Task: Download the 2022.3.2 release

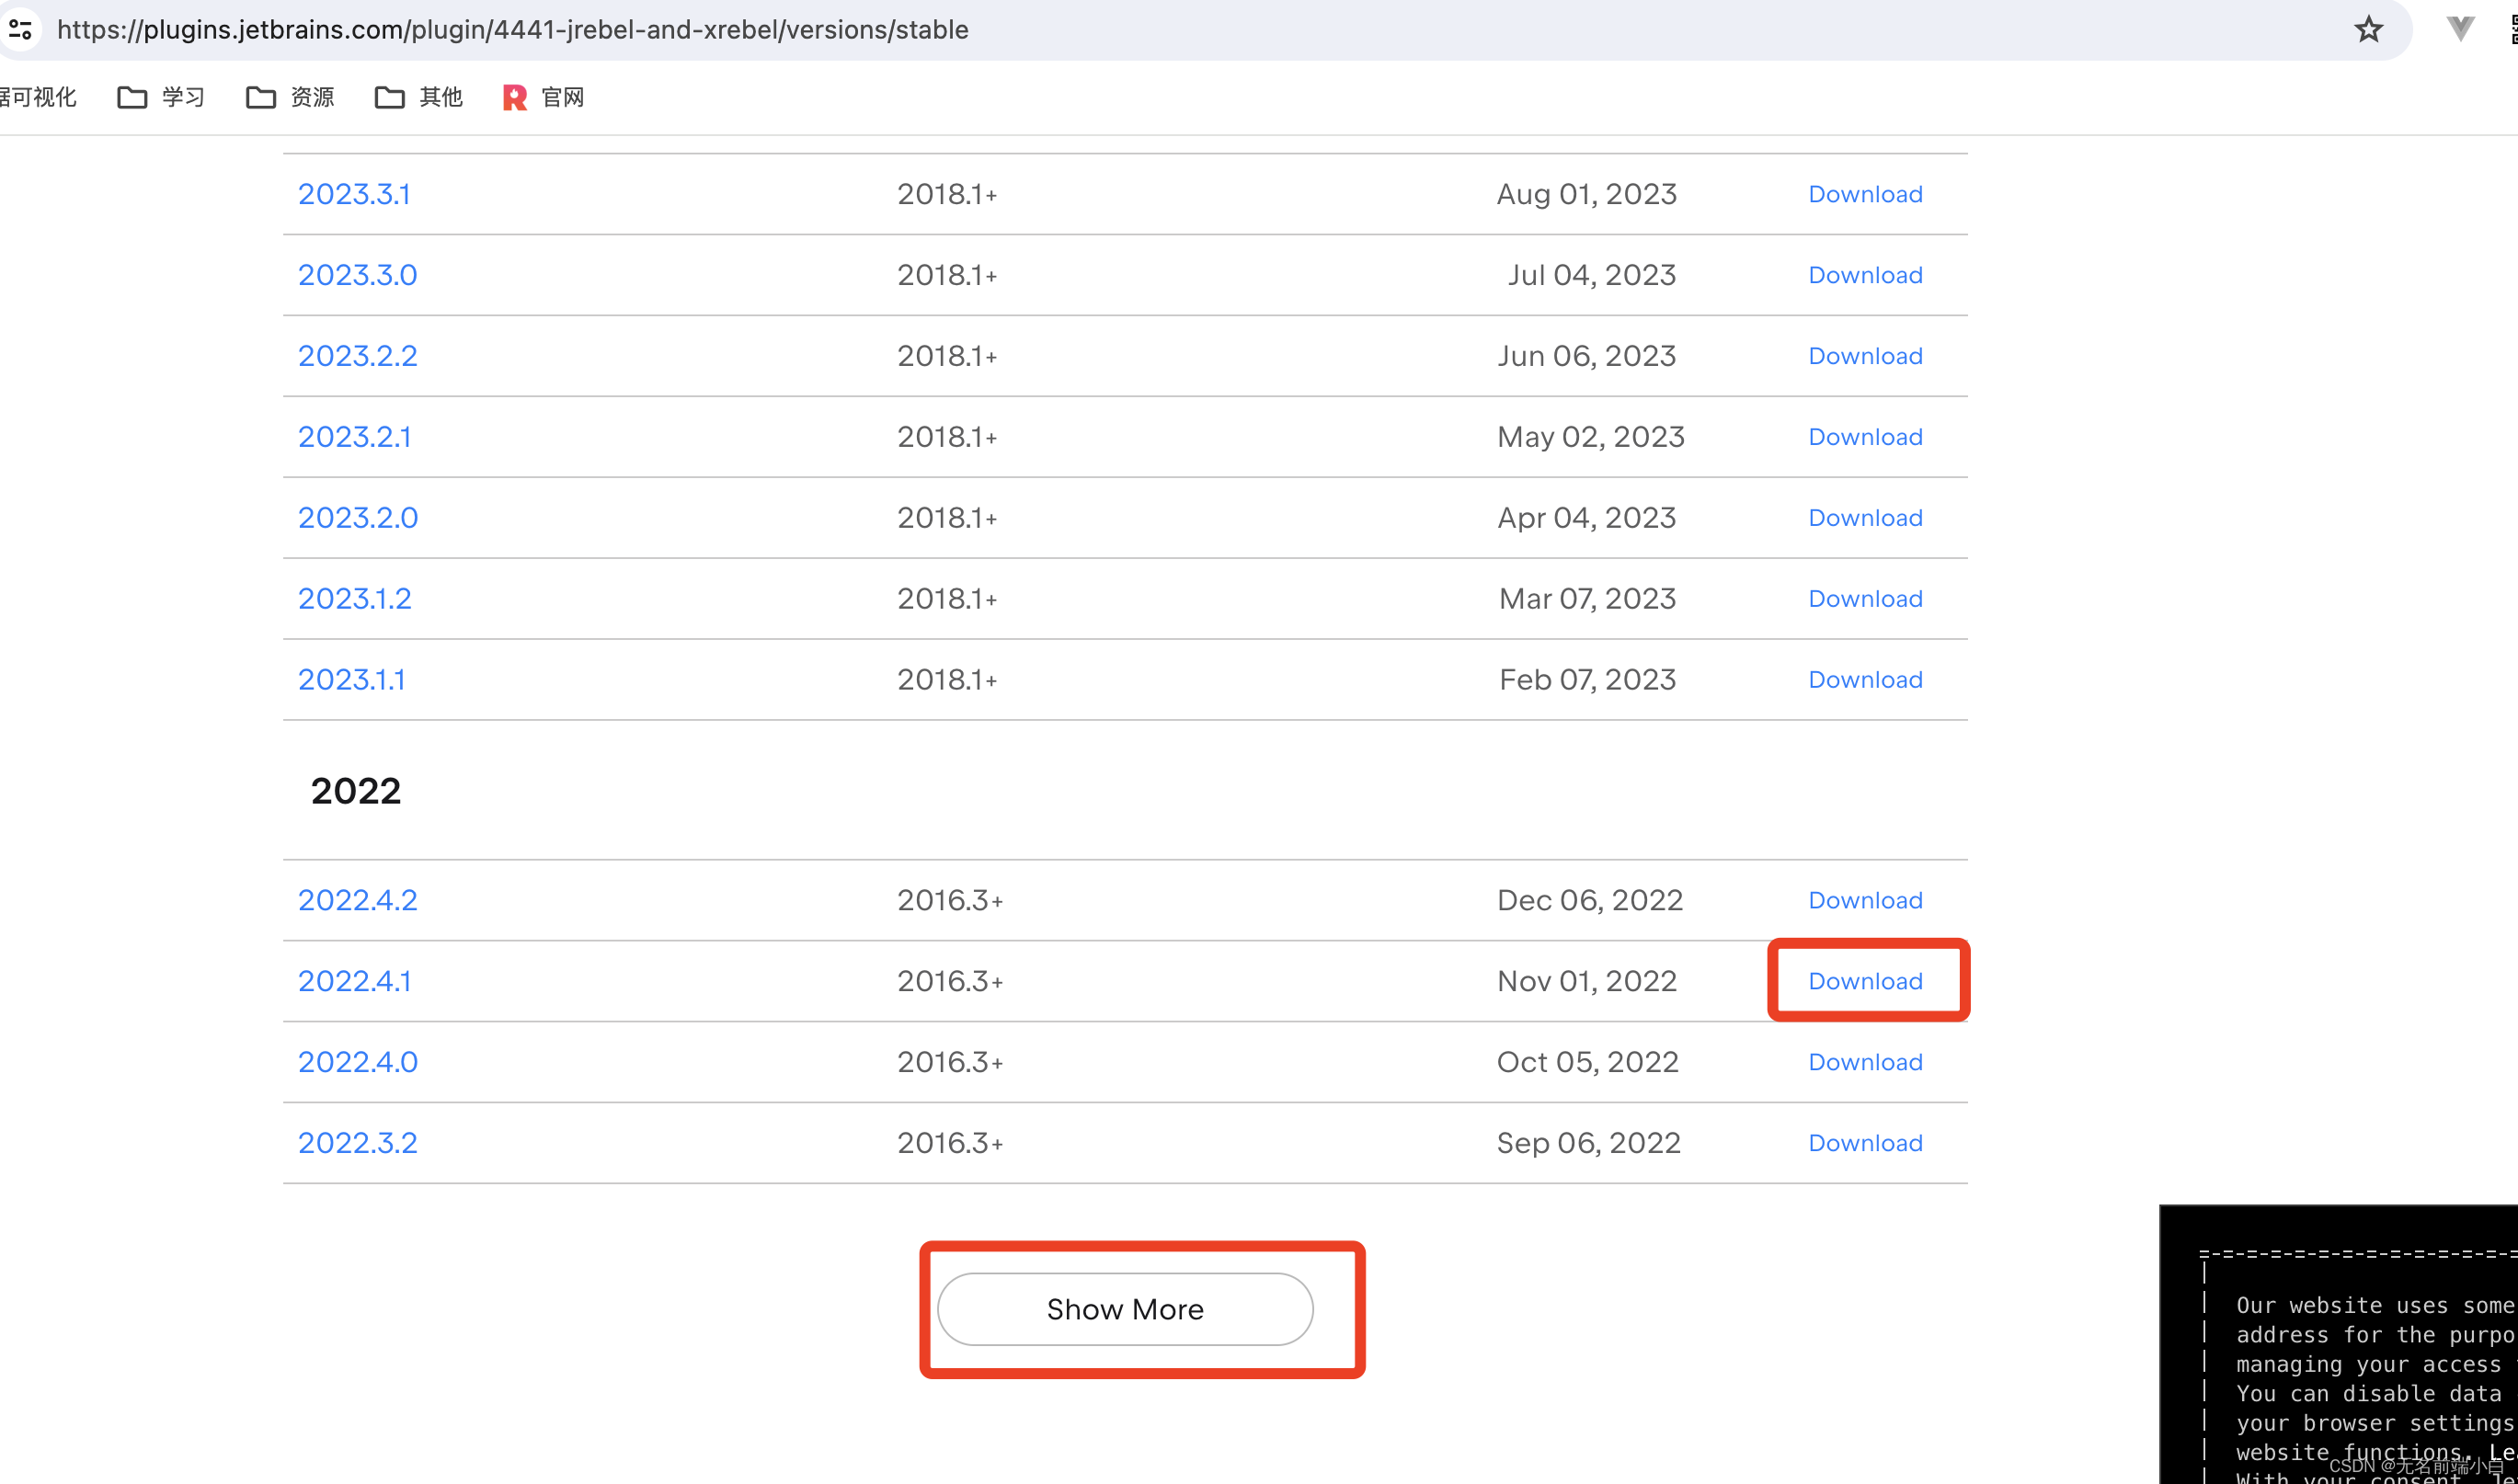Action: [1864, 1143]
